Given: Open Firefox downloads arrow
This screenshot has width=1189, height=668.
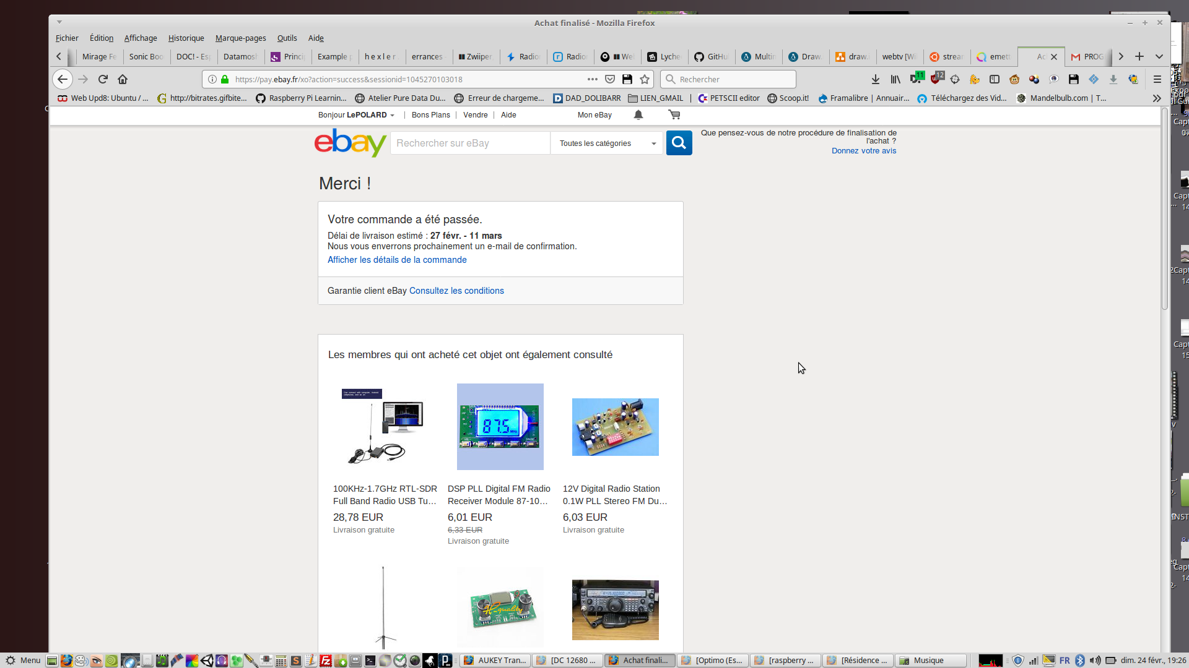Looking at the screenshot, I should tap(876, 79).
